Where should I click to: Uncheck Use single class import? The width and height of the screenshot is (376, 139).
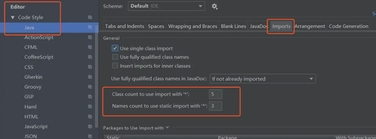pyautogui.click(x=115, y=48)
